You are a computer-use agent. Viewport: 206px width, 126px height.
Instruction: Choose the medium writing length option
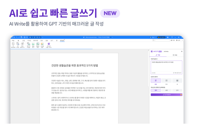pyautogui.click(x=166, y=90)
